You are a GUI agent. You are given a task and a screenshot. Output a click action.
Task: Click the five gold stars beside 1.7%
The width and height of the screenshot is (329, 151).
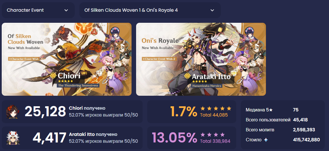[x=216, y=108]
